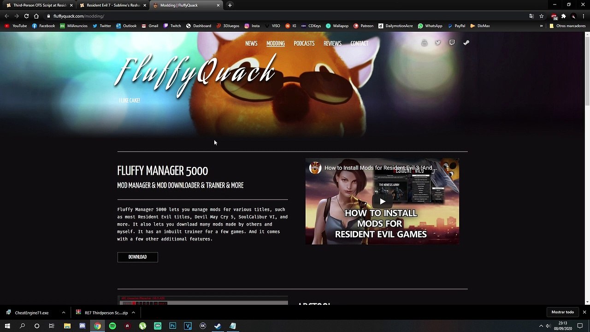This screenshot has width=590, height=332.
Task: Open the Gmail bookmark
Action: pos(150,26)
